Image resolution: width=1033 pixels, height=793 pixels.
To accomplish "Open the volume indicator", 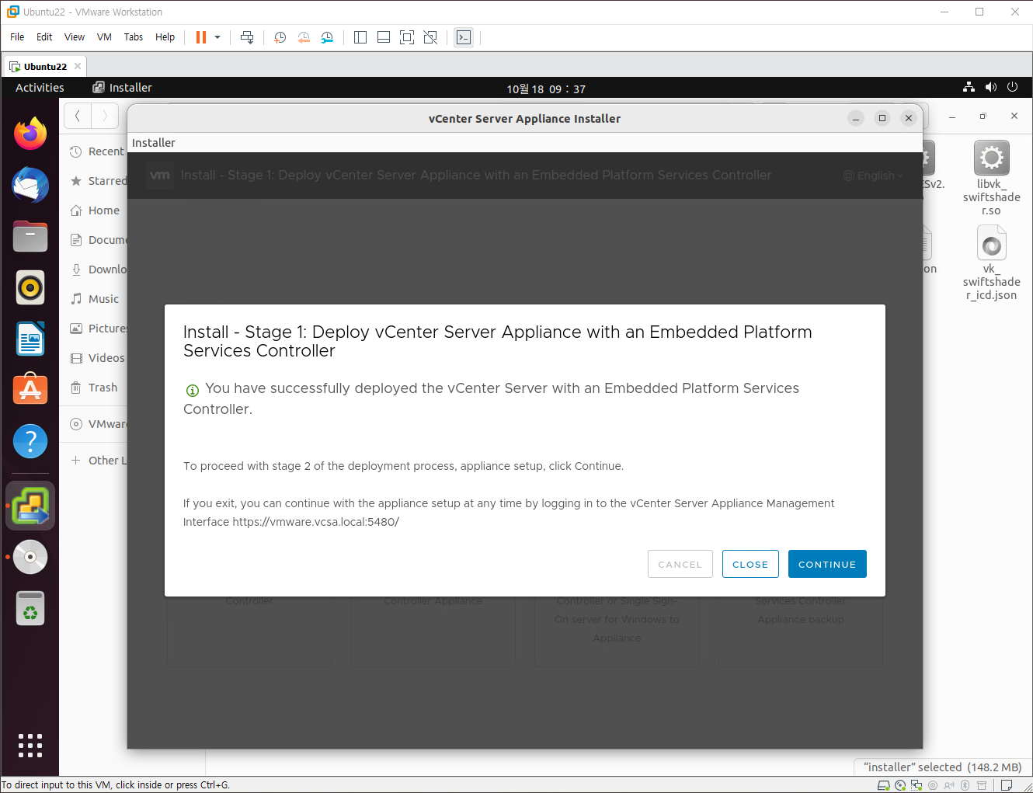I will click(x=990, y=87).
